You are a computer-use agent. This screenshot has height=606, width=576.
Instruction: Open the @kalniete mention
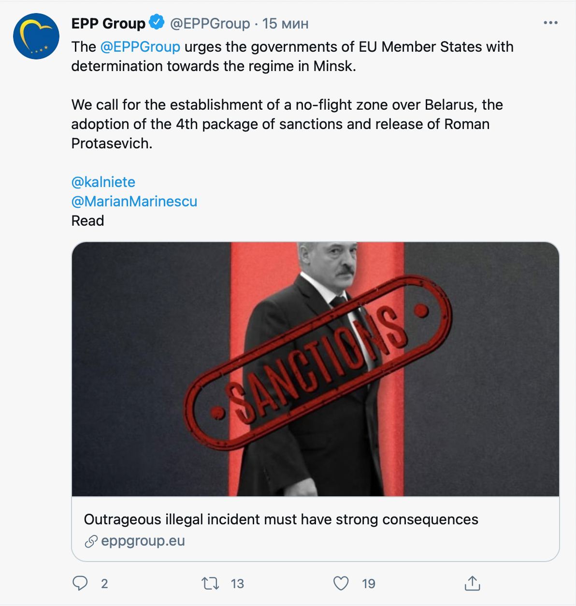pos(103,182)
